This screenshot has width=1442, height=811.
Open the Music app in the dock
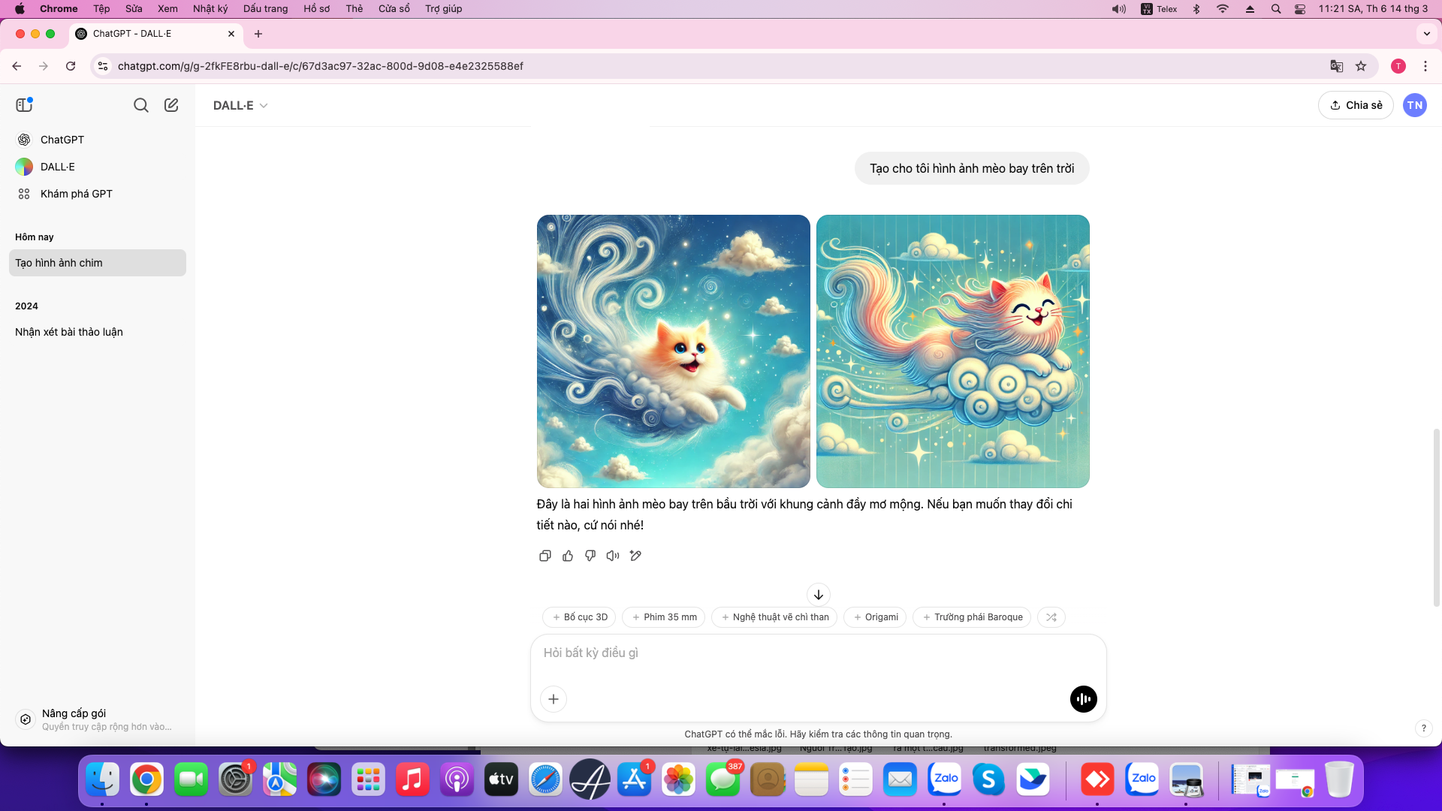click(412, 779)
